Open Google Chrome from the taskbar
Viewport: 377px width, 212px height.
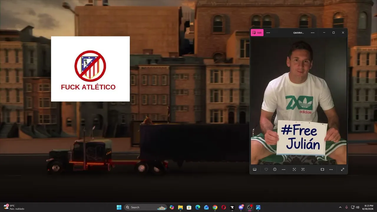215,207
